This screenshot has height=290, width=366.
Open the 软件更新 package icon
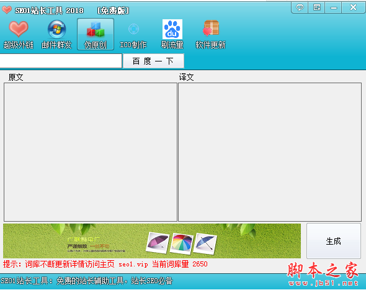tap(210, 35)
